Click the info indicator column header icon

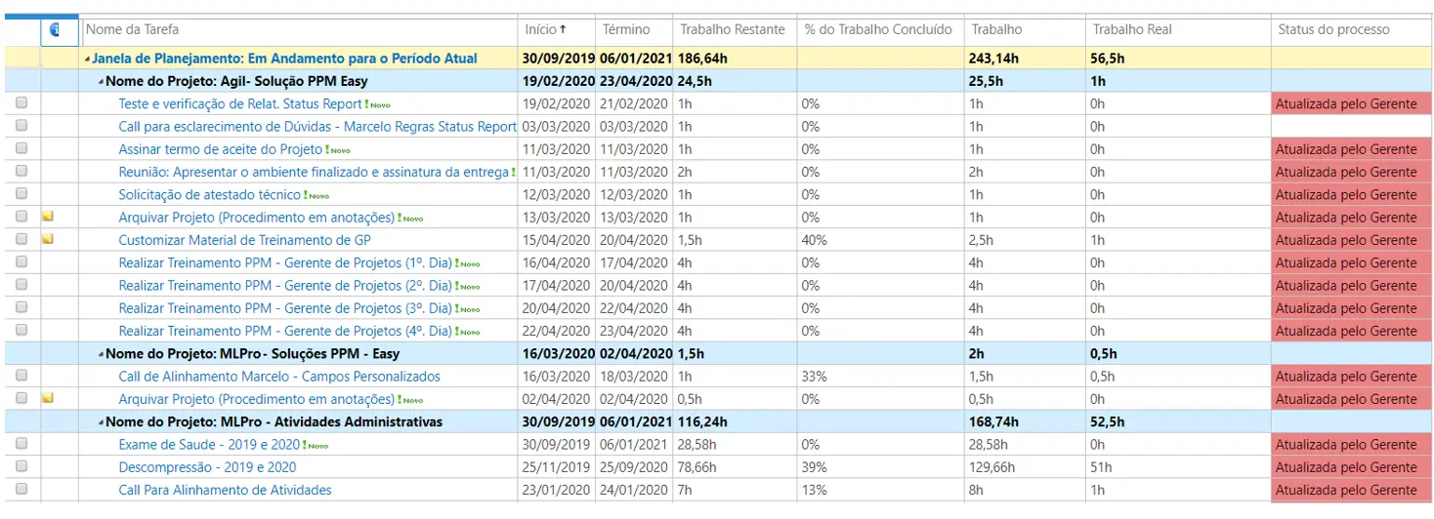pyautogui.click(x=55, y=30)
